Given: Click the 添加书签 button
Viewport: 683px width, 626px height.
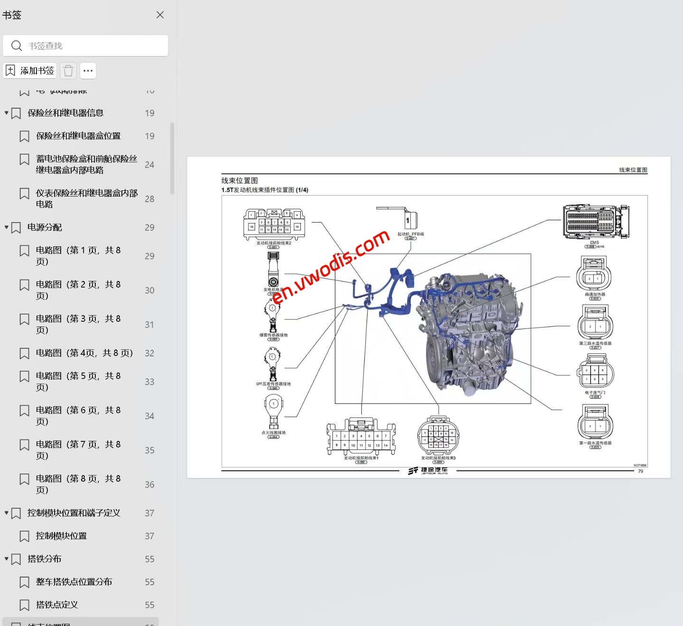Looking at the screenshot, I should 29,70.
